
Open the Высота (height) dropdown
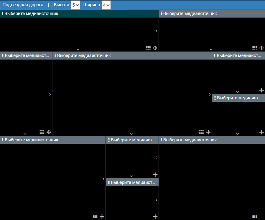coord(75,5)
